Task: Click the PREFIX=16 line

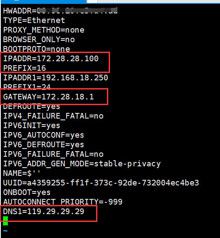Action: pyautogui.click(x=24, y=68)
